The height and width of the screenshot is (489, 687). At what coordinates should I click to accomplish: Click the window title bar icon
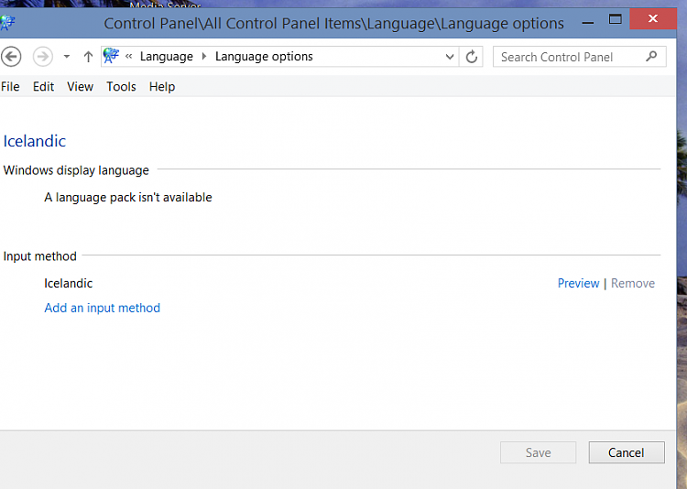7,23
